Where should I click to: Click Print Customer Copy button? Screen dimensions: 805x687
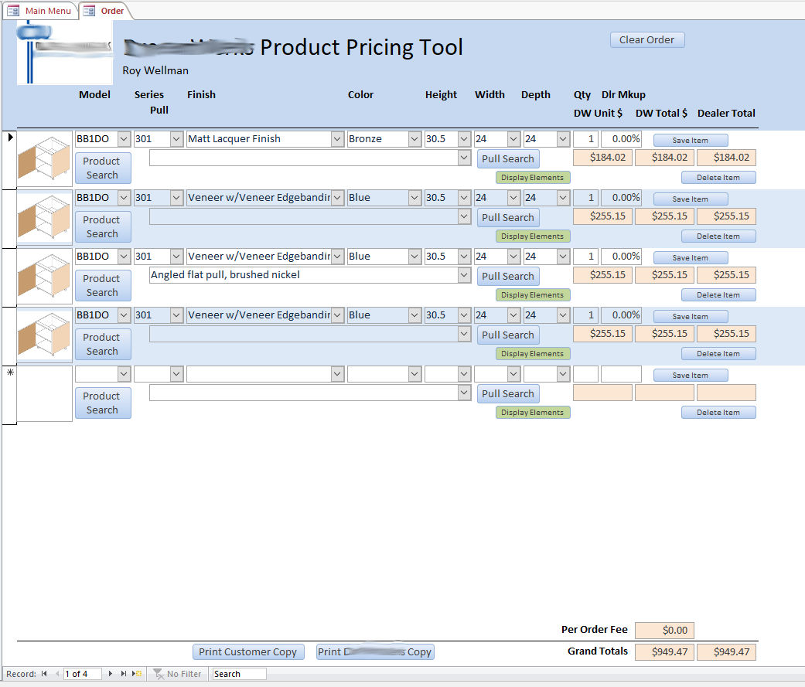tap(248, 651)
